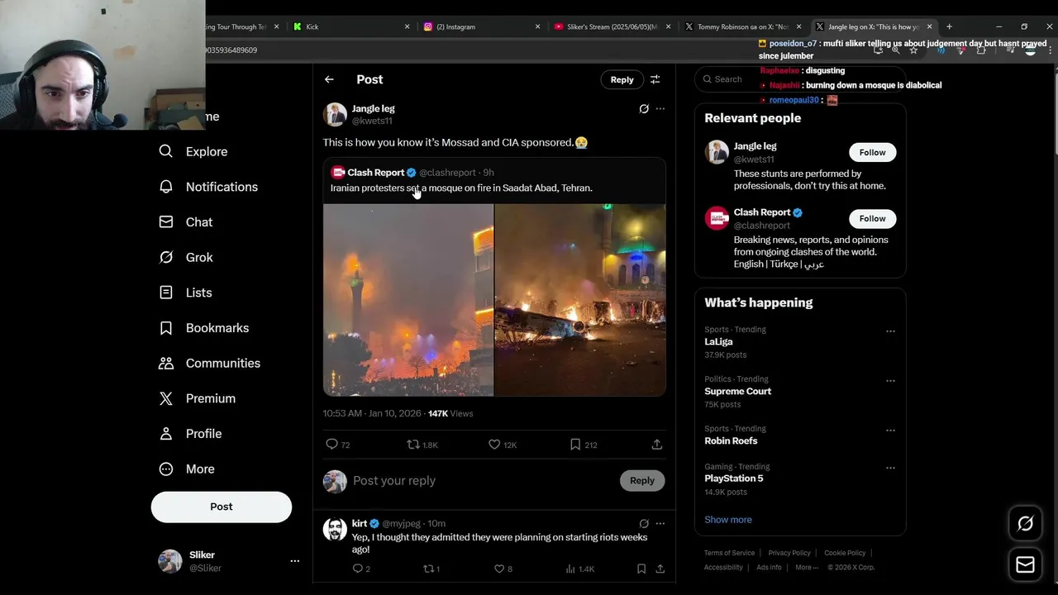Open floating messages envelope button
The height and width of the screenshot is (595, 1058).
(1025, 564)
